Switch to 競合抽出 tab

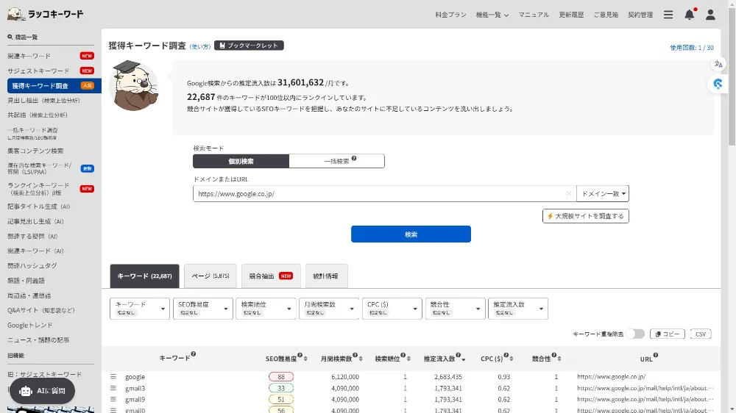271,276
